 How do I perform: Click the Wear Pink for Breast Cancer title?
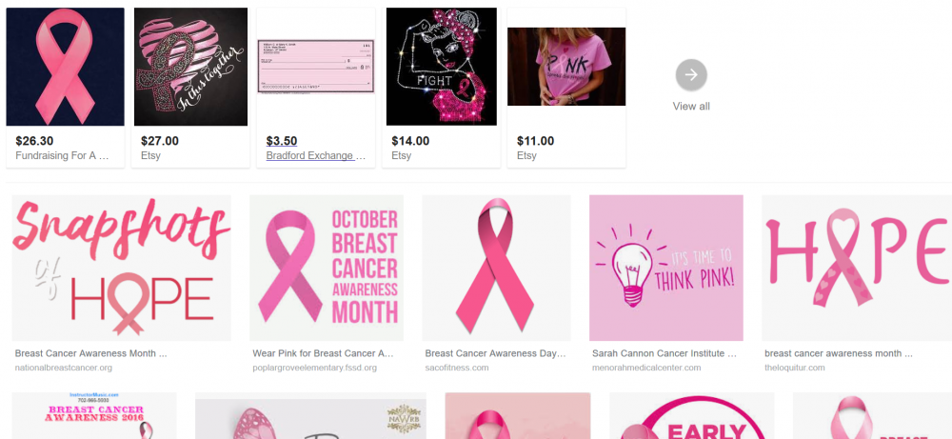(x=323, y=352)
